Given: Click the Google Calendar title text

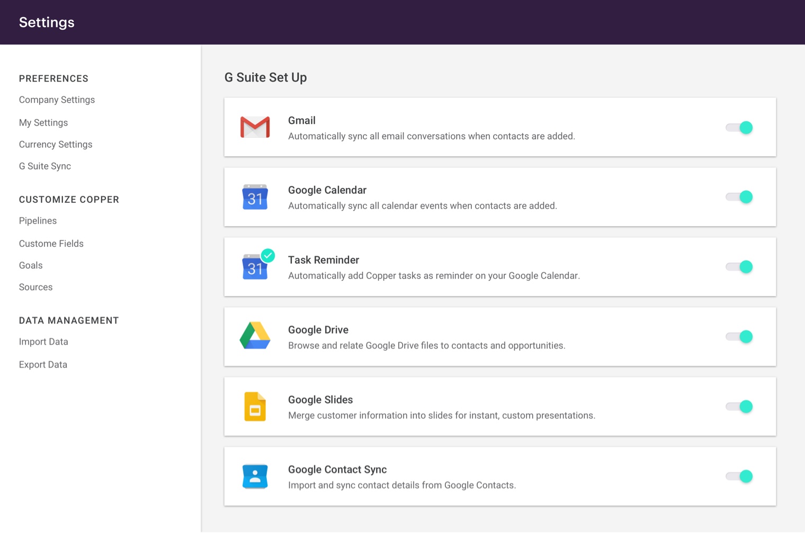Looking at the screenshot, I should point(327,190).
